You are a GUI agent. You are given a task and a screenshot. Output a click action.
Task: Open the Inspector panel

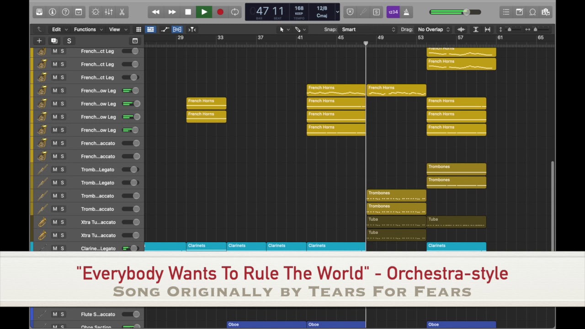point(52,12)
